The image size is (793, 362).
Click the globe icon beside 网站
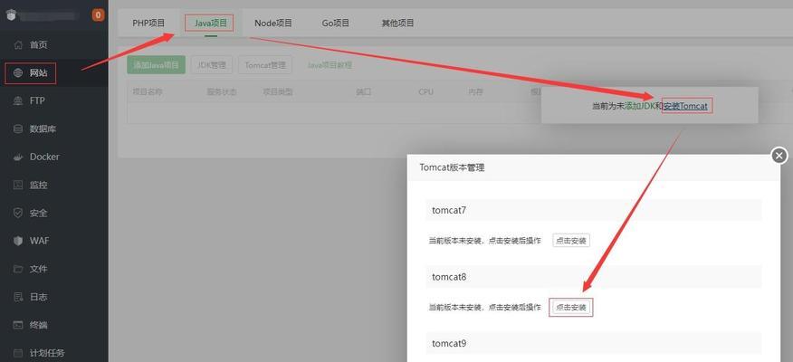click(x=18, y=72)
